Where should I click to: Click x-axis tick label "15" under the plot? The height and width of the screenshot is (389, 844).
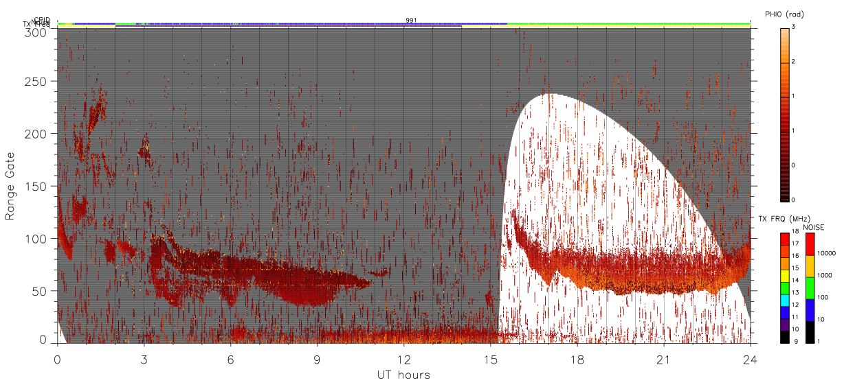click(491, 359)
